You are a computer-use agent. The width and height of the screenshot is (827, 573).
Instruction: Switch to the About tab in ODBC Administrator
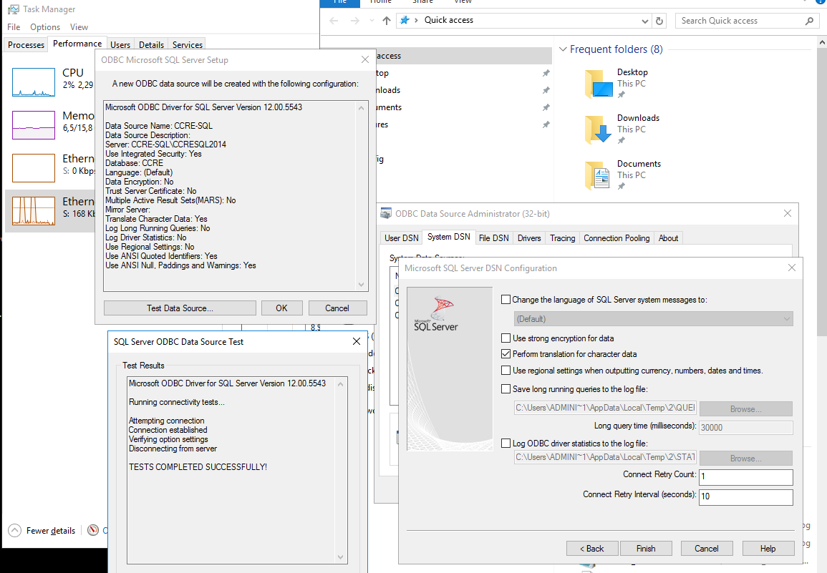[668, 238]
